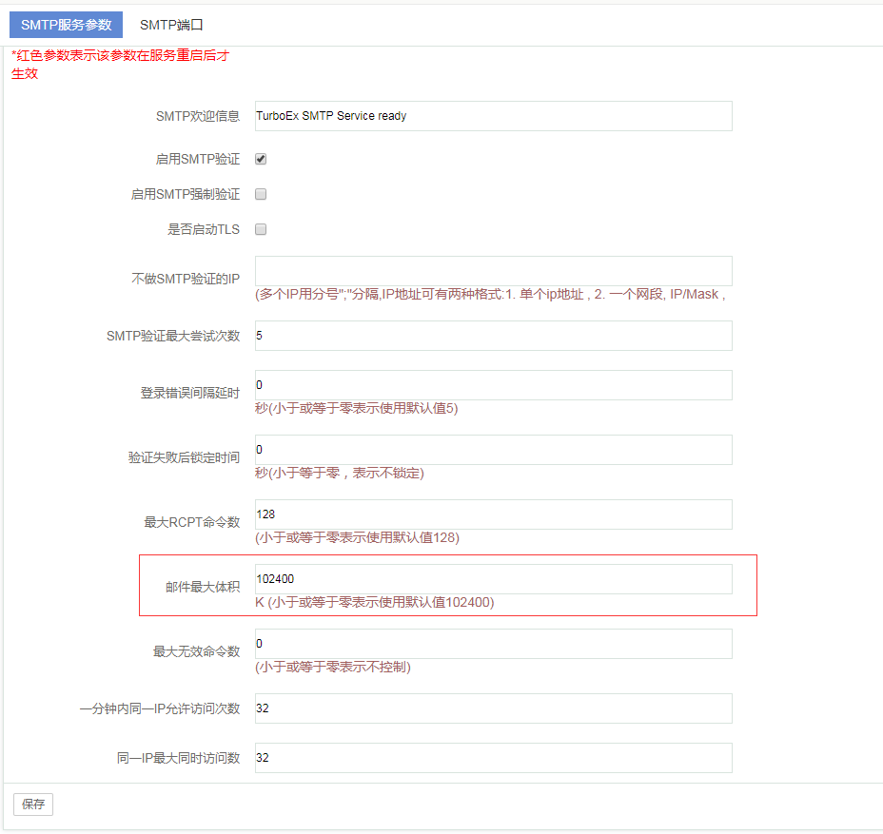
Task: Select the 最大无效命令数 input box
Action: click(493, 644)
